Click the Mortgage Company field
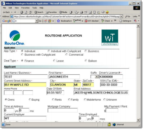 coord(63,110)
